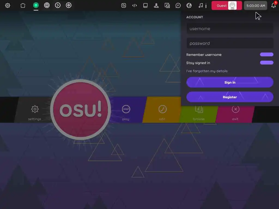279x209 pixels.
Task: Select the osu! standard ruleset icon
Action: (36, 5)
